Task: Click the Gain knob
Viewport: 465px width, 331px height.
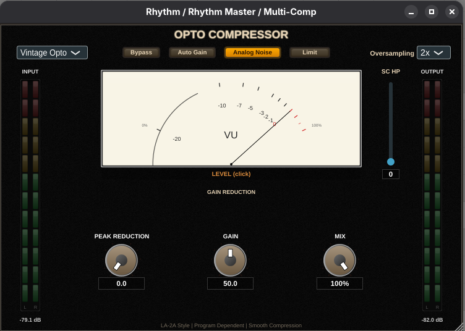Action: (230, 260)
